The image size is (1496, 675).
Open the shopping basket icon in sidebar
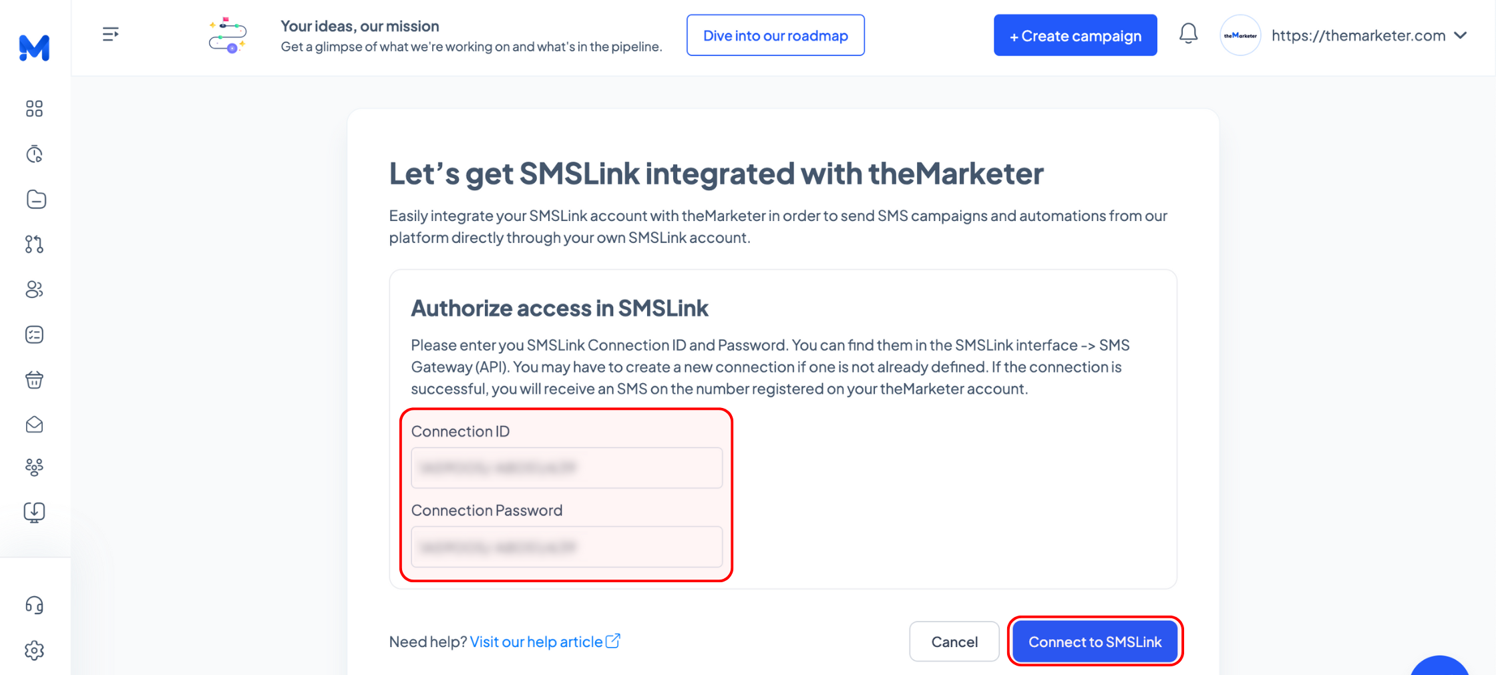[34, 380]
